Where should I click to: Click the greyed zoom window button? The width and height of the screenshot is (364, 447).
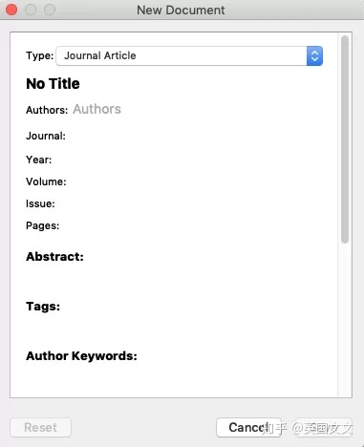(50, 10)
